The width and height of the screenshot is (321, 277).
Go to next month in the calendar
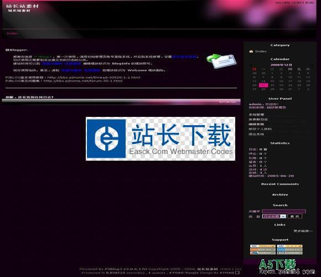(313, 65)
